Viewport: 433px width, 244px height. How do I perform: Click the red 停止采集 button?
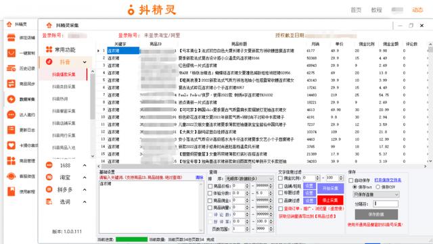click(x=330, y=200)
